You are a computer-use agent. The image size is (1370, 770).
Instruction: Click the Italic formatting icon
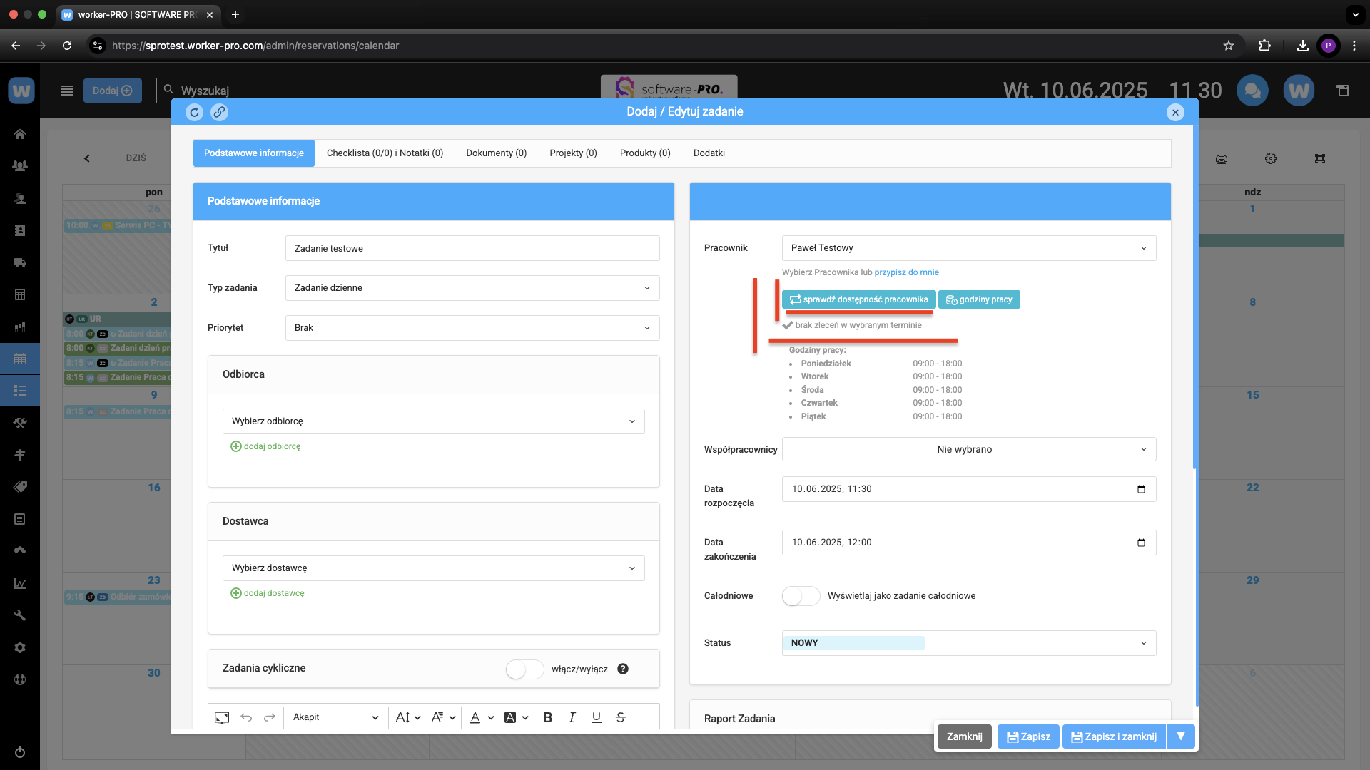click(x=572, y=717)
